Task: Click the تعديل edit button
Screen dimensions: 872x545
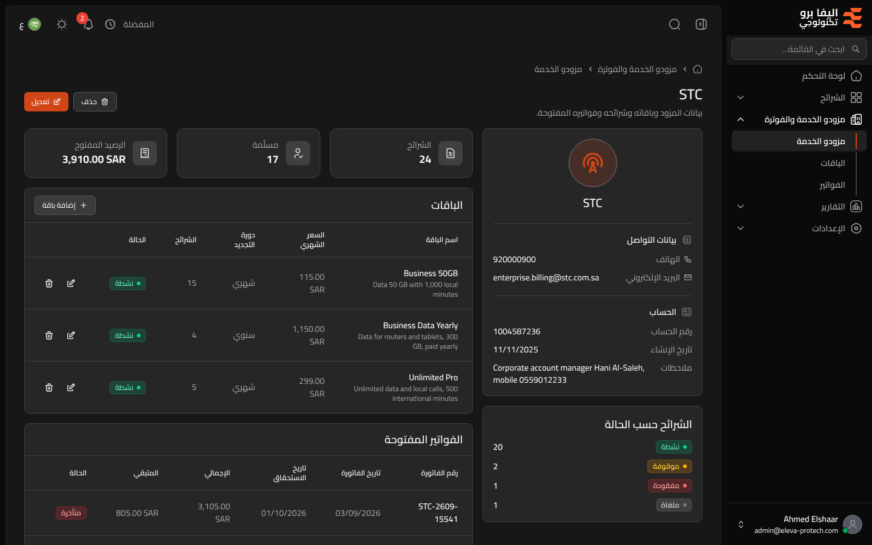Action: click(46, 102)
